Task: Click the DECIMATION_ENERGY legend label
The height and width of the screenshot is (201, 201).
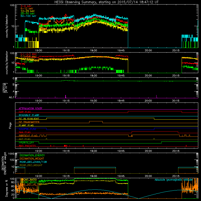Action: click(x=32, y=155)
